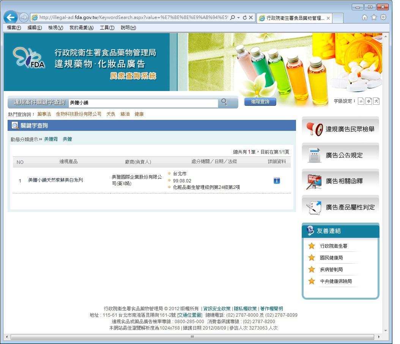This screenshot has height=344, width=400.
Task: Click the keyword search input field
Action: pyautogui.click(x=143, y=103)
